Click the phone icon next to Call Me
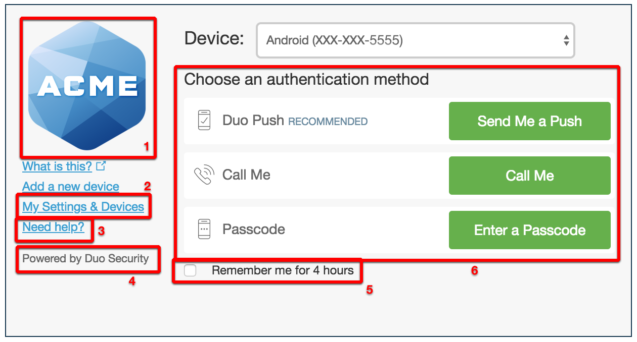The image size is (637, 342). (204, 175)
